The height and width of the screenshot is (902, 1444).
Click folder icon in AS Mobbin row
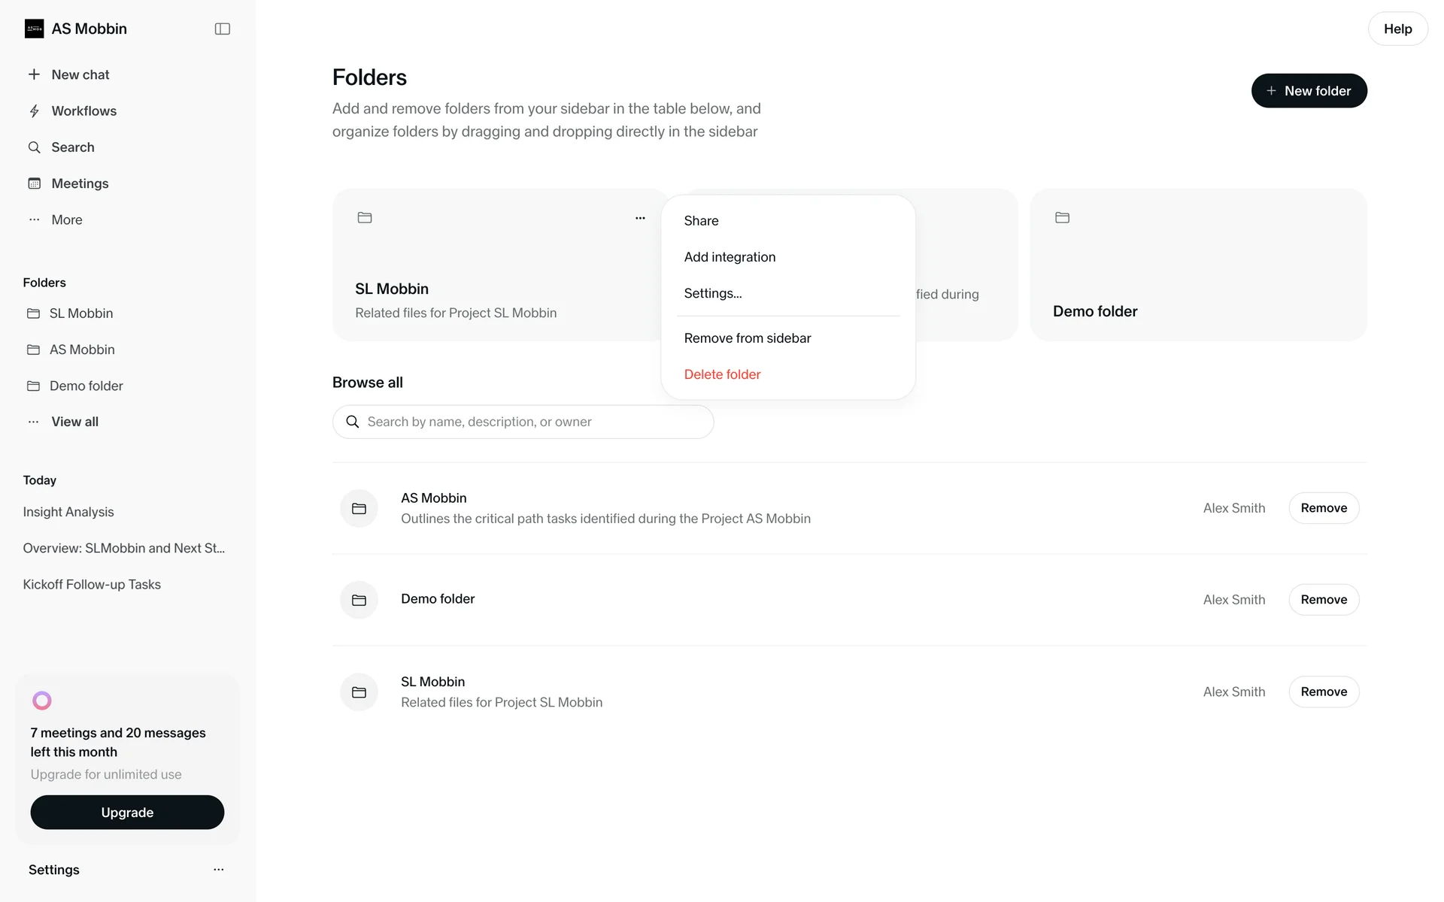pos(359,509)
